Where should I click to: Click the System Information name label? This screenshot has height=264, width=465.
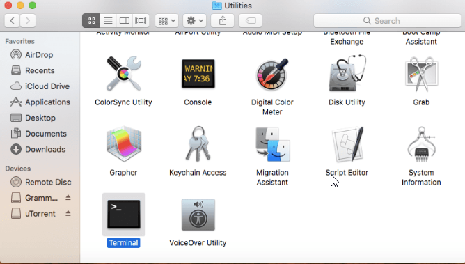click(421, 177)
